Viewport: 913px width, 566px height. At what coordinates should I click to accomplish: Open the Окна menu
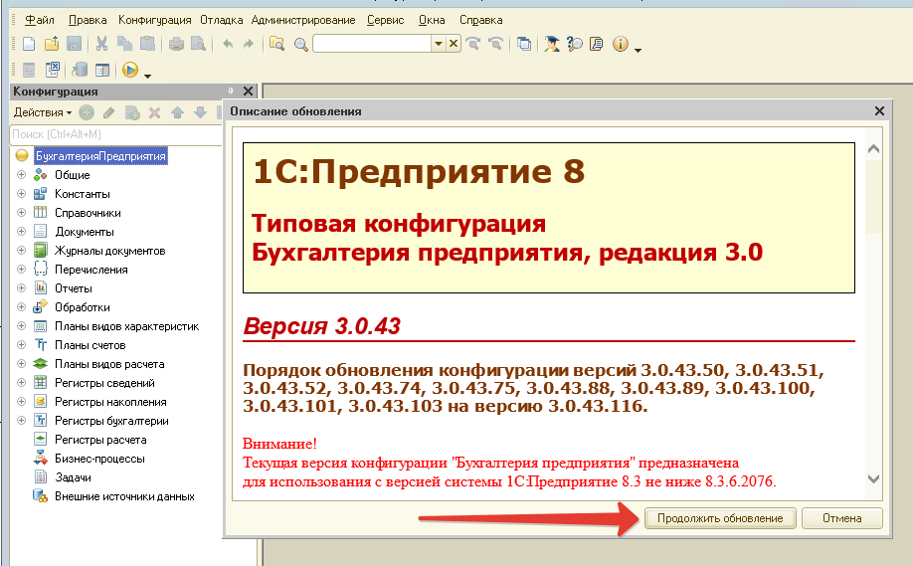432,20
